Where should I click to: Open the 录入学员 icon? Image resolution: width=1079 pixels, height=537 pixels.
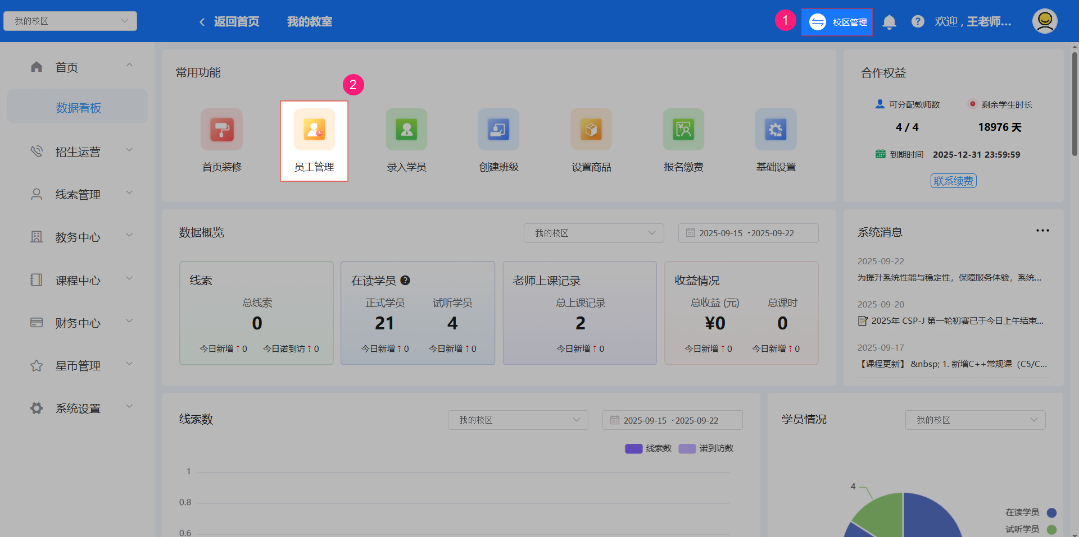click(x=406, y=130)
